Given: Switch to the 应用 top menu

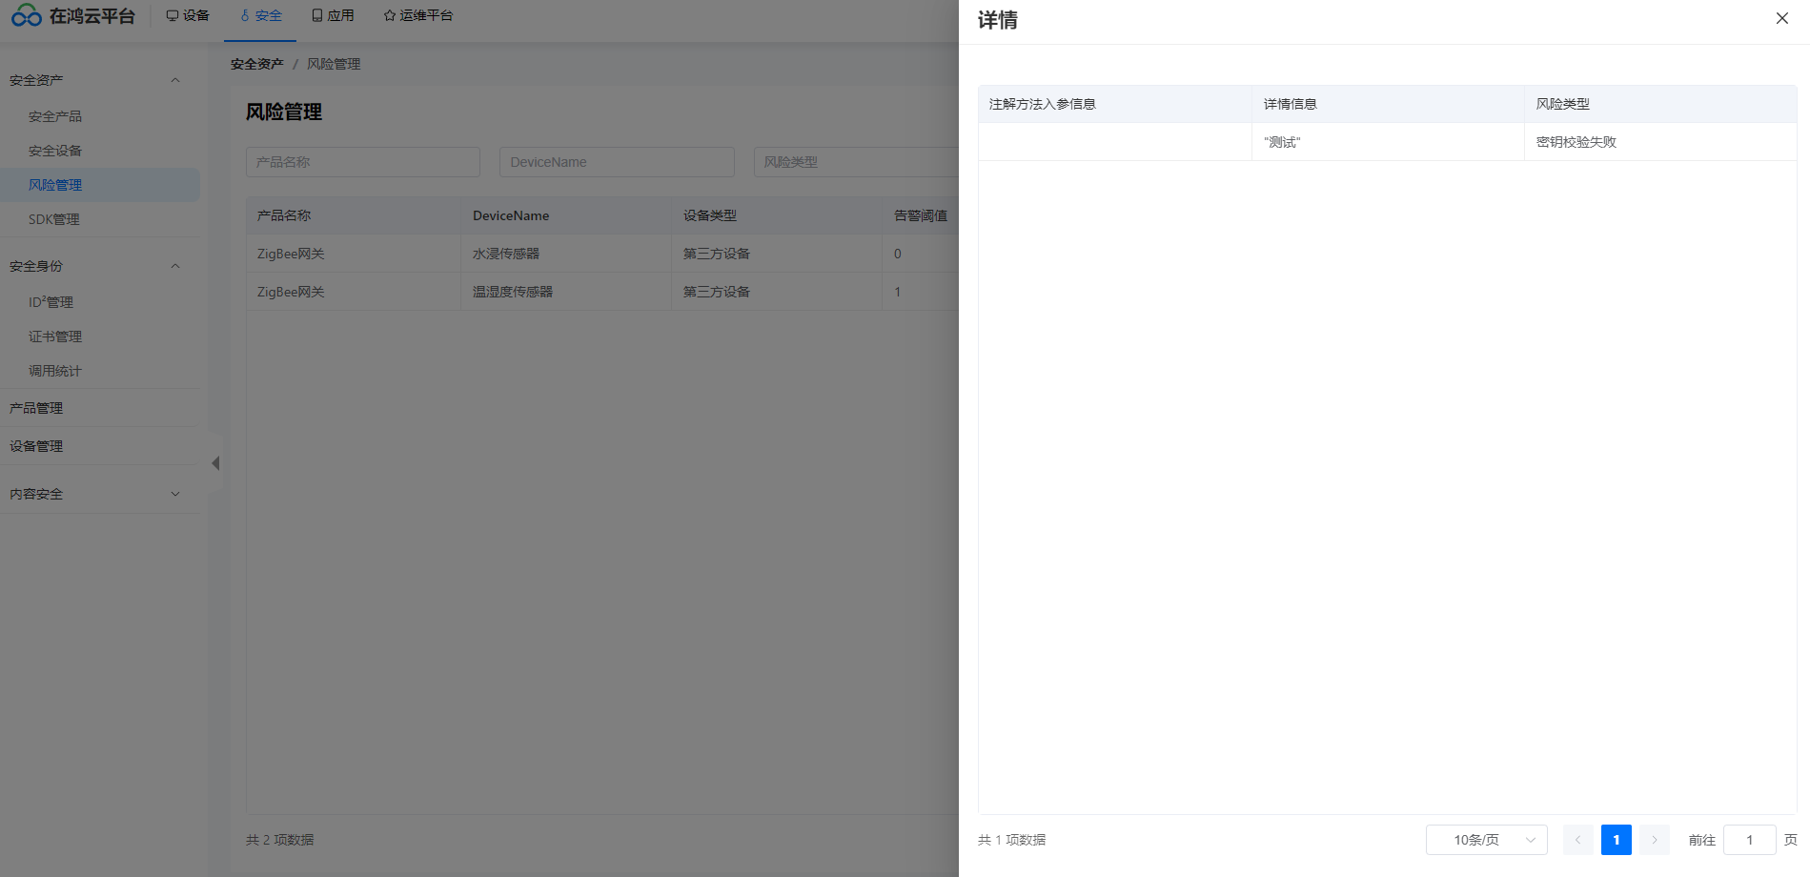Looking at the screenshot, I should (333, 15).
